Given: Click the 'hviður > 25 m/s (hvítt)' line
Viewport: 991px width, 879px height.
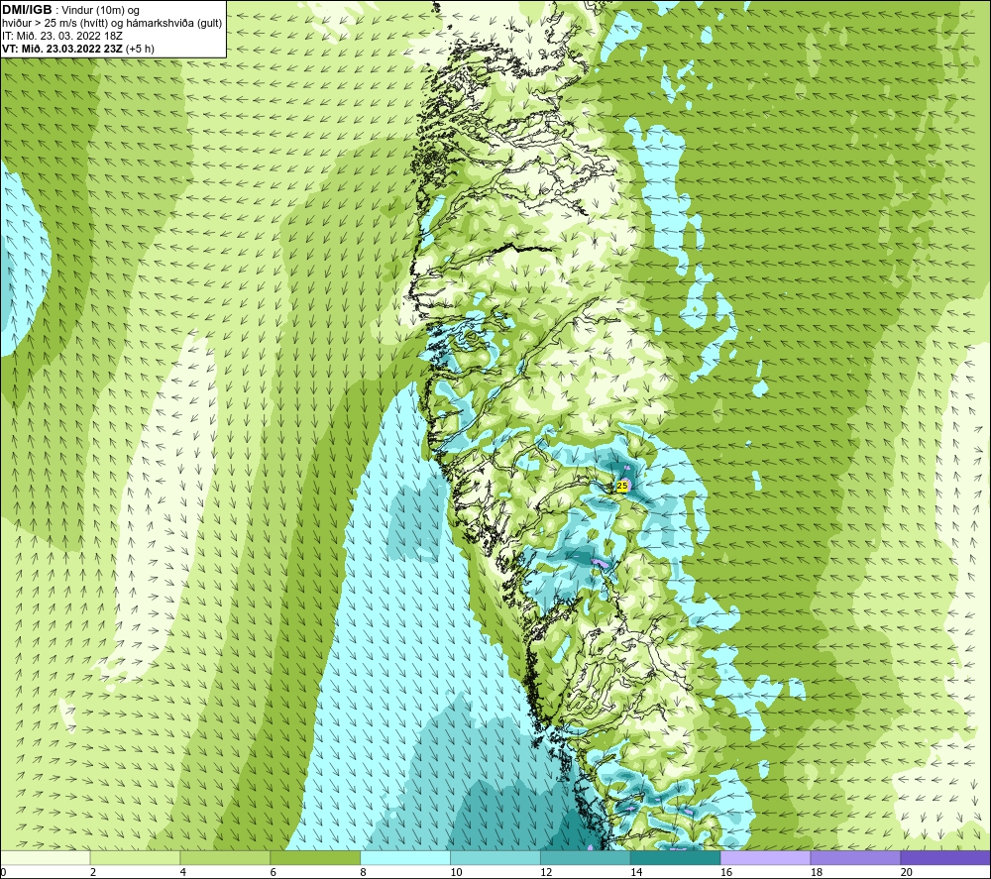Looking at the screenshot, I should [112, 24].
